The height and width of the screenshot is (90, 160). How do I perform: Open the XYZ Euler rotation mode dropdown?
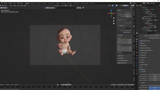124,53
